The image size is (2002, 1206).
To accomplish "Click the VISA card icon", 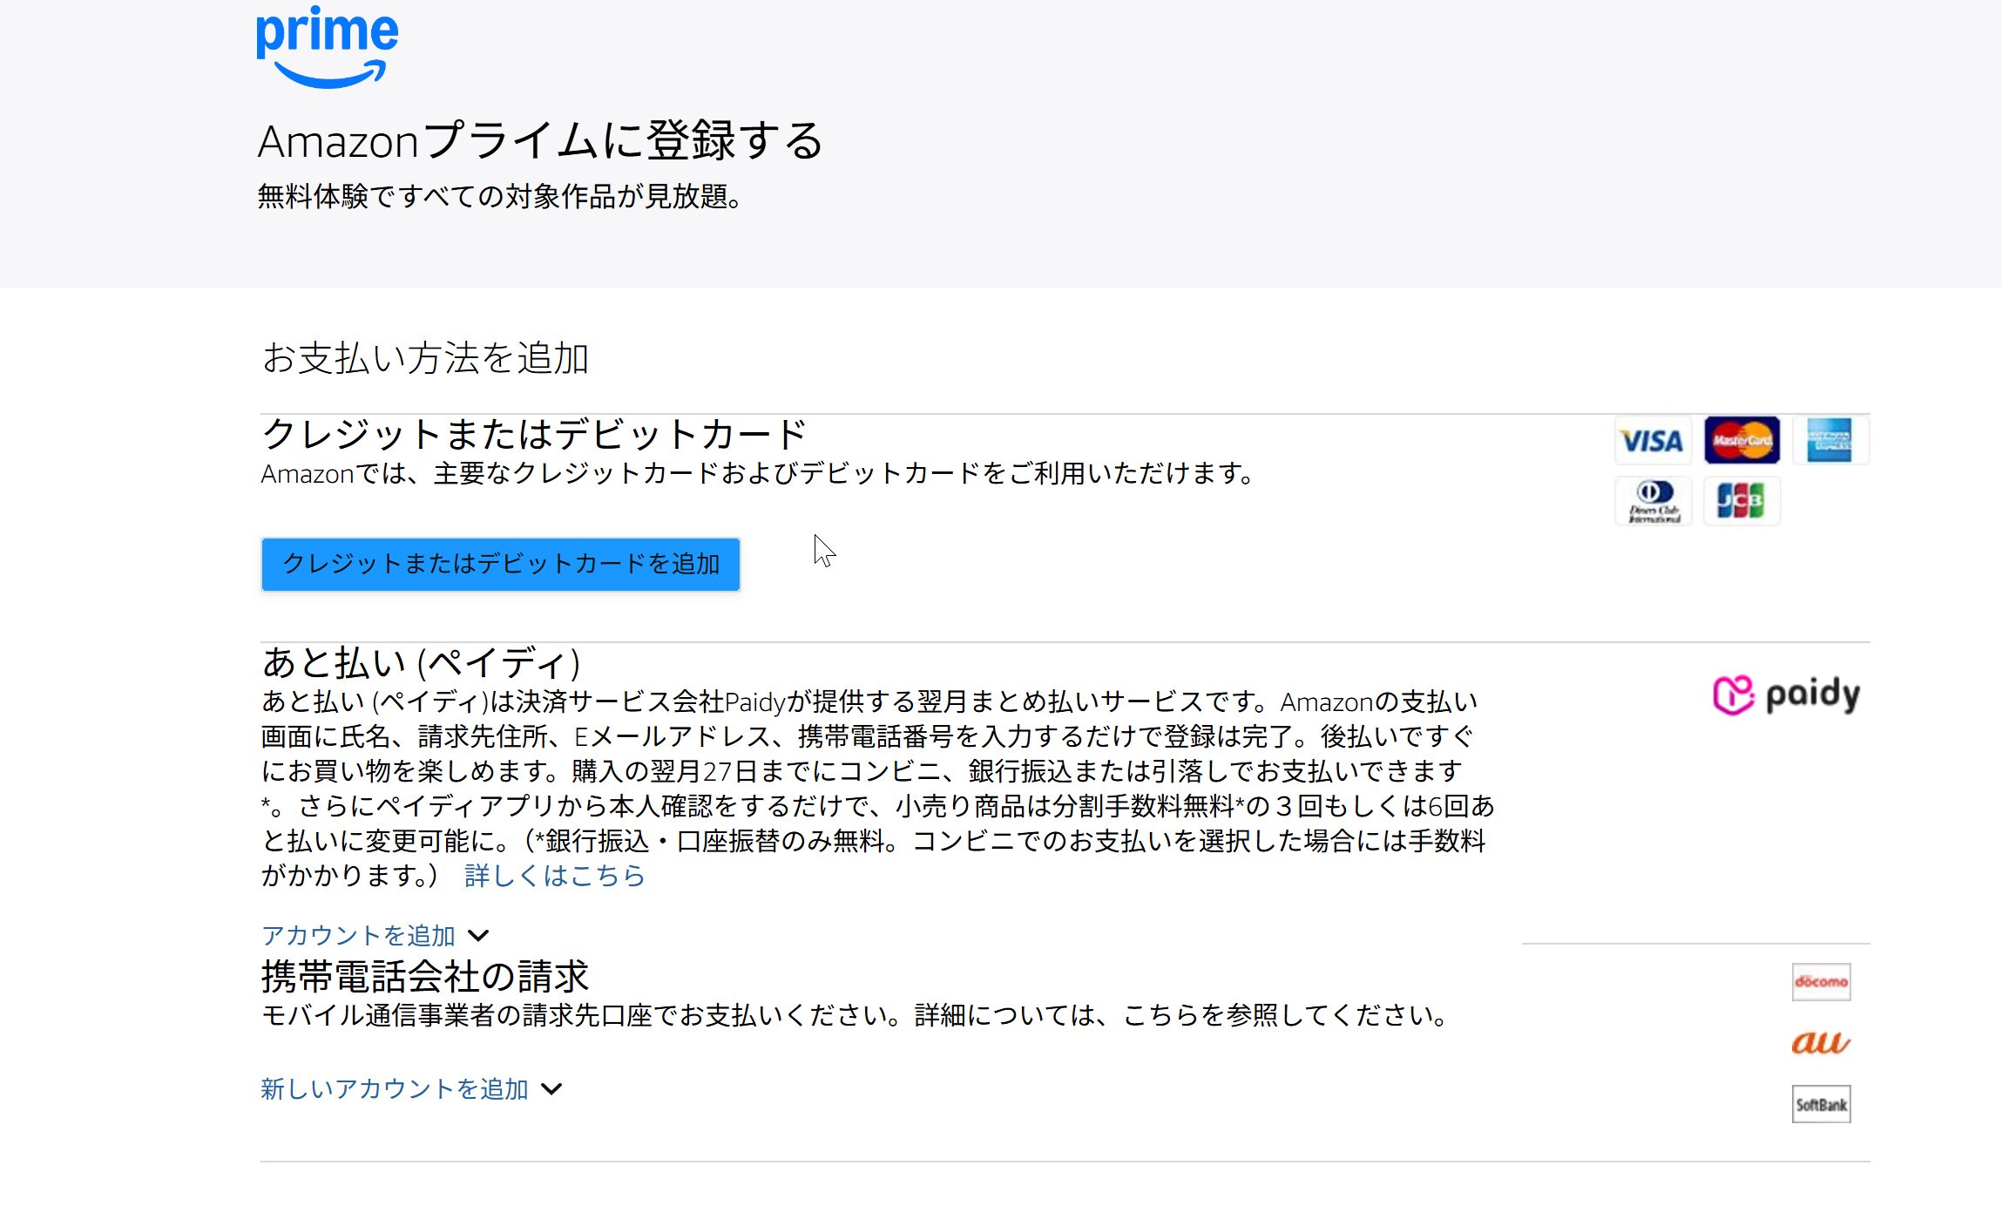I will 1652,441.
